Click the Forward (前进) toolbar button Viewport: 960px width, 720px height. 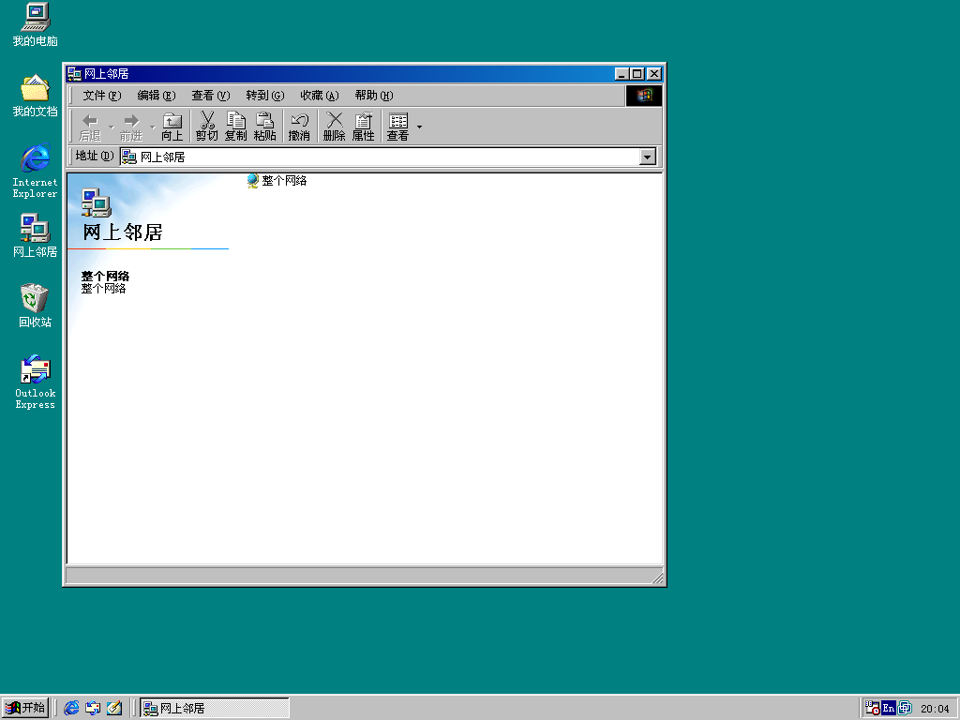(131, 127)
